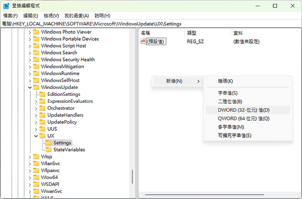Select the UpdateHandlers tree item label
The height and width of the screenshot is (199, 302).
[x=65, y=115]
